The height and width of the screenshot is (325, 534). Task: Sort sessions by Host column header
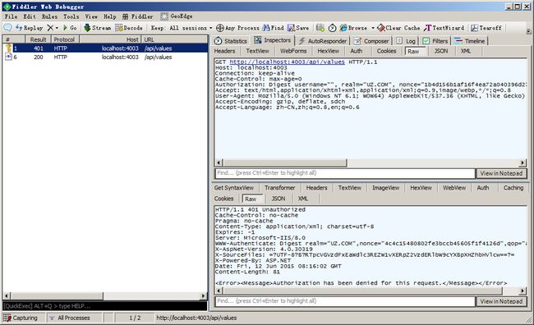click(x=110, y=39)
